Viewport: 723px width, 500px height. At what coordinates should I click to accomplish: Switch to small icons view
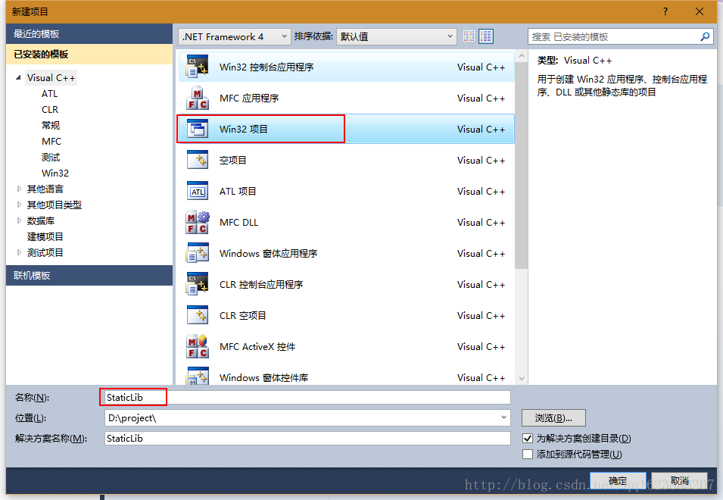click(x=469, y=36)
